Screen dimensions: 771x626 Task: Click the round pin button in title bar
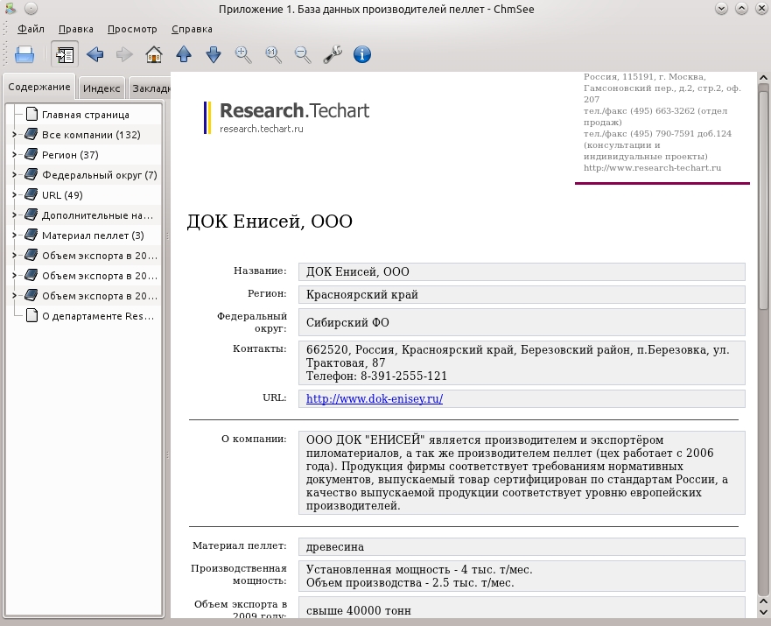31,9
